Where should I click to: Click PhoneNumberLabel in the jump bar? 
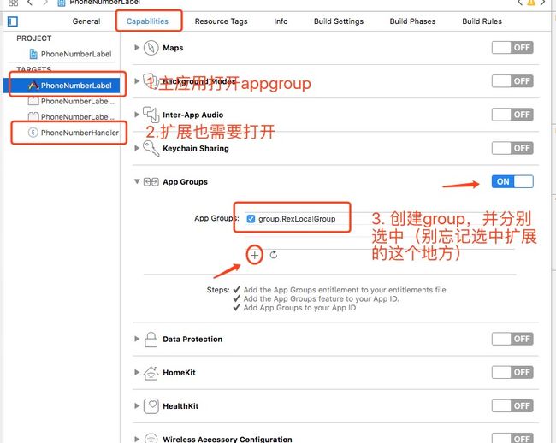104,2
